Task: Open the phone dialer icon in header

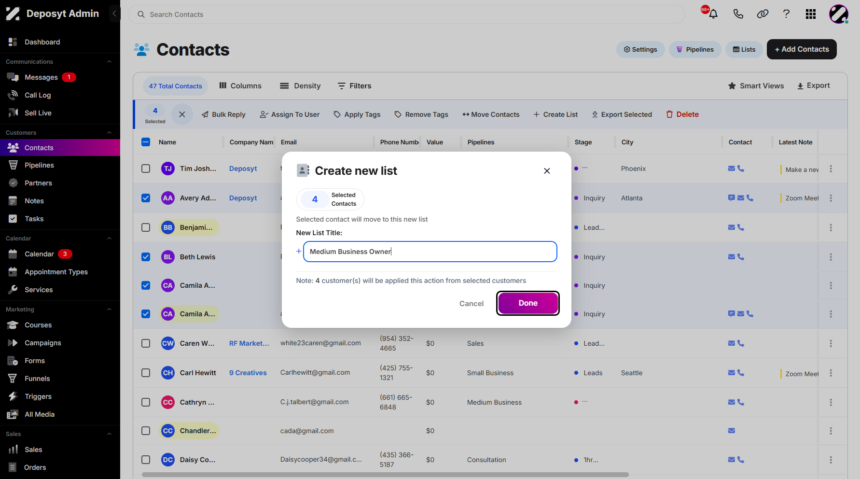Action: pos(738,14)
